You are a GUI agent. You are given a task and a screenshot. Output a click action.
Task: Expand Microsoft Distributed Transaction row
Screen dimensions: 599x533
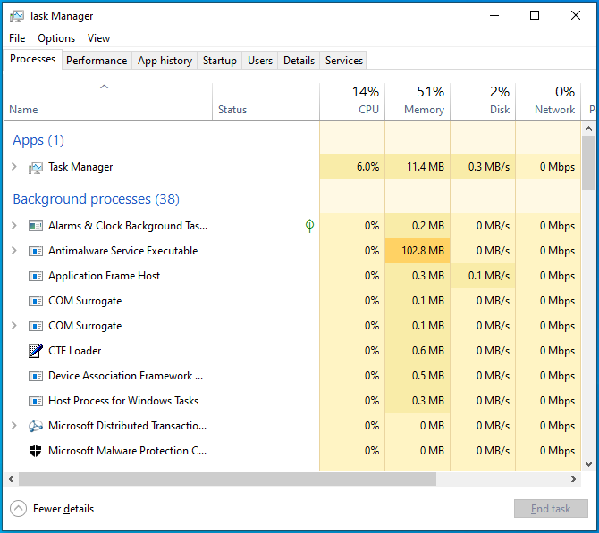click(x=14, y=426)
